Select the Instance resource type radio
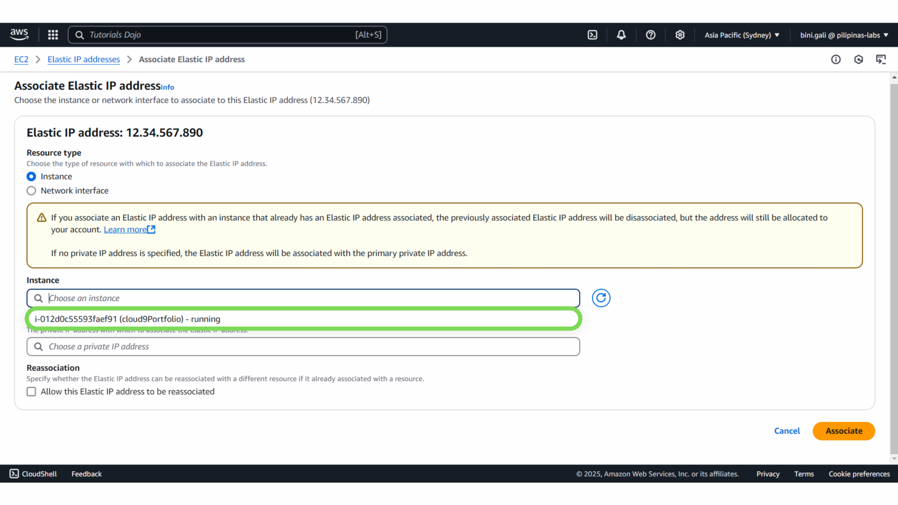 [31, 176]
